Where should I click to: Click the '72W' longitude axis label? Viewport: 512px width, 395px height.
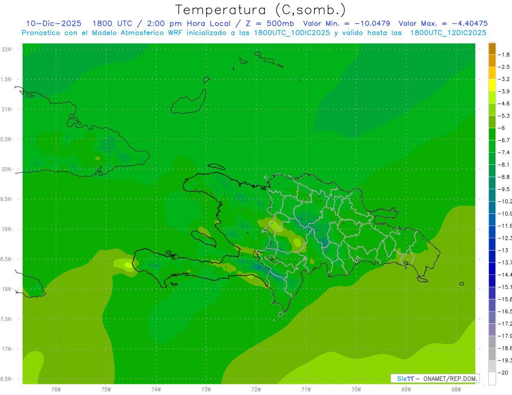click(x=256, y=389)
